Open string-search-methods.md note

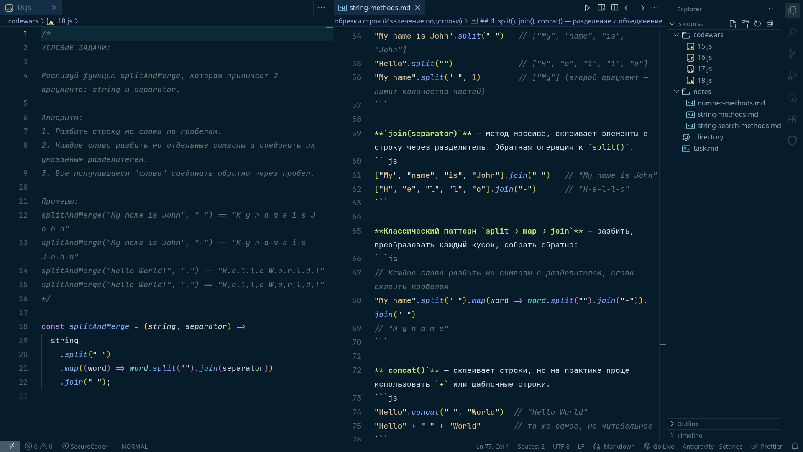click(724, 126)
